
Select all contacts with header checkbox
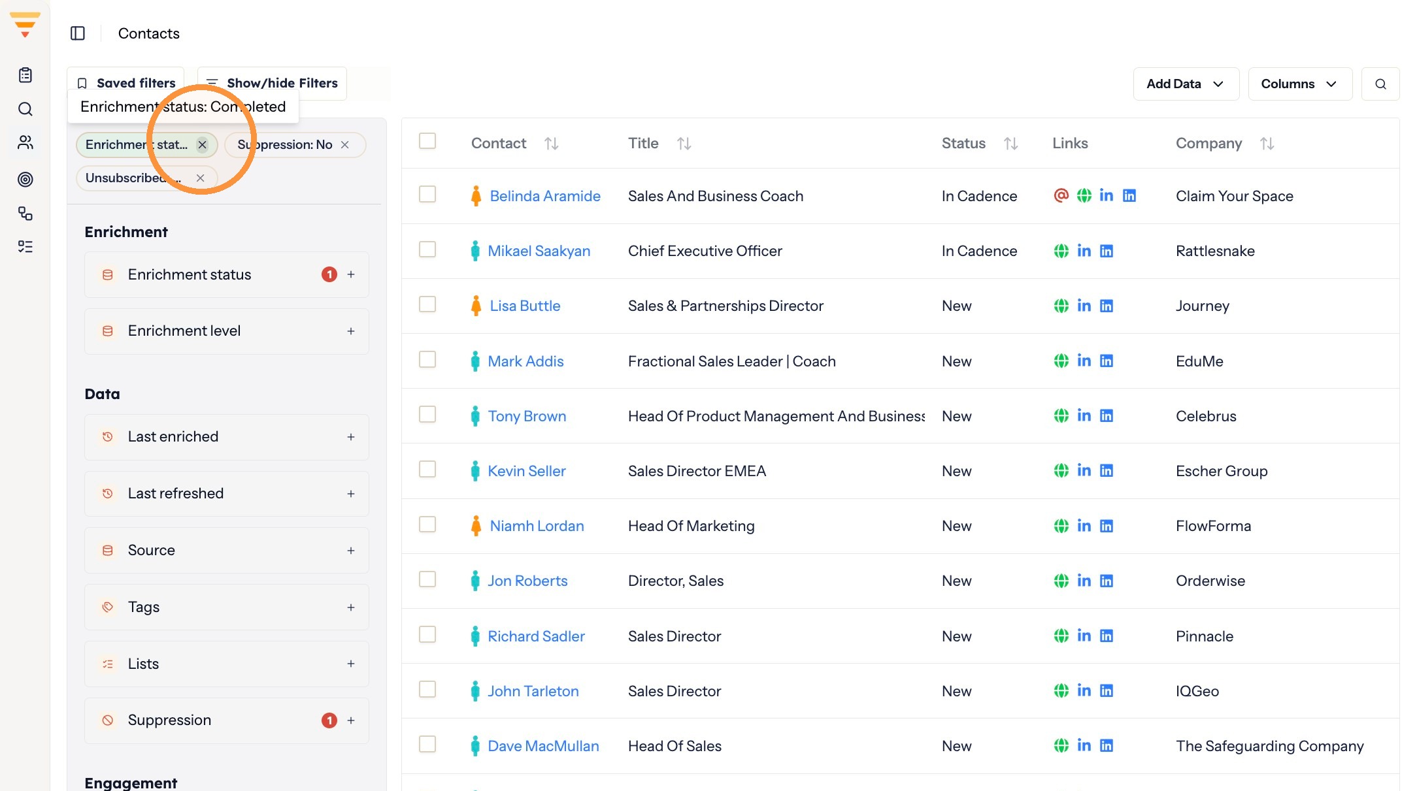click(x=427, y=141)
